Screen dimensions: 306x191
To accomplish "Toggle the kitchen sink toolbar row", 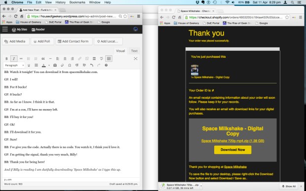I will (109, 59).
